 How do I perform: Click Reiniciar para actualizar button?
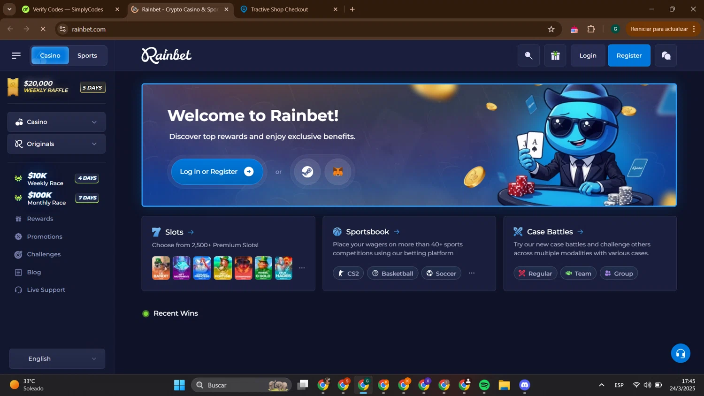[663, 29]
